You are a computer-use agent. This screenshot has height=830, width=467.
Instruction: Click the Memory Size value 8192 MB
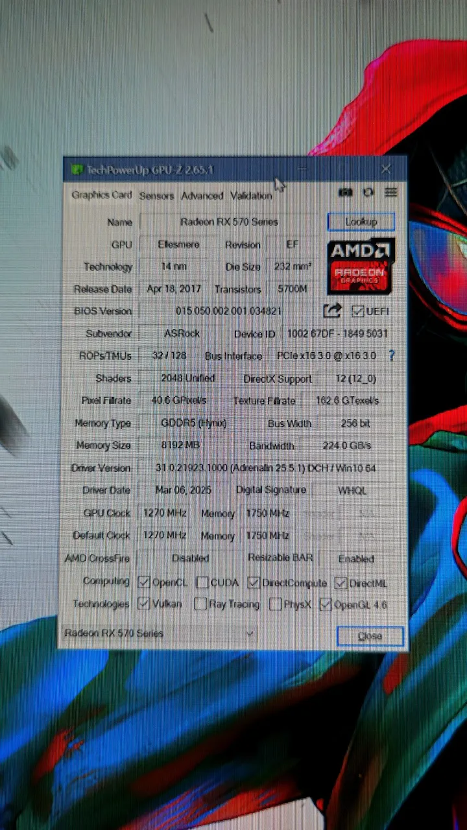(180, 445)
